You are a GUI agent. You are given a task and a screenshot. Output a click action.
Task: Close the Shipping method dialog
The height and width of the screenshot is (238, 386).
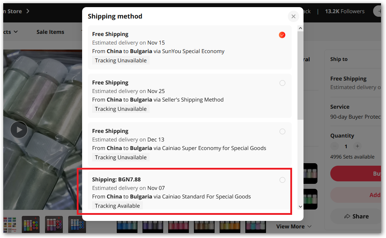(x=293, y=16)
